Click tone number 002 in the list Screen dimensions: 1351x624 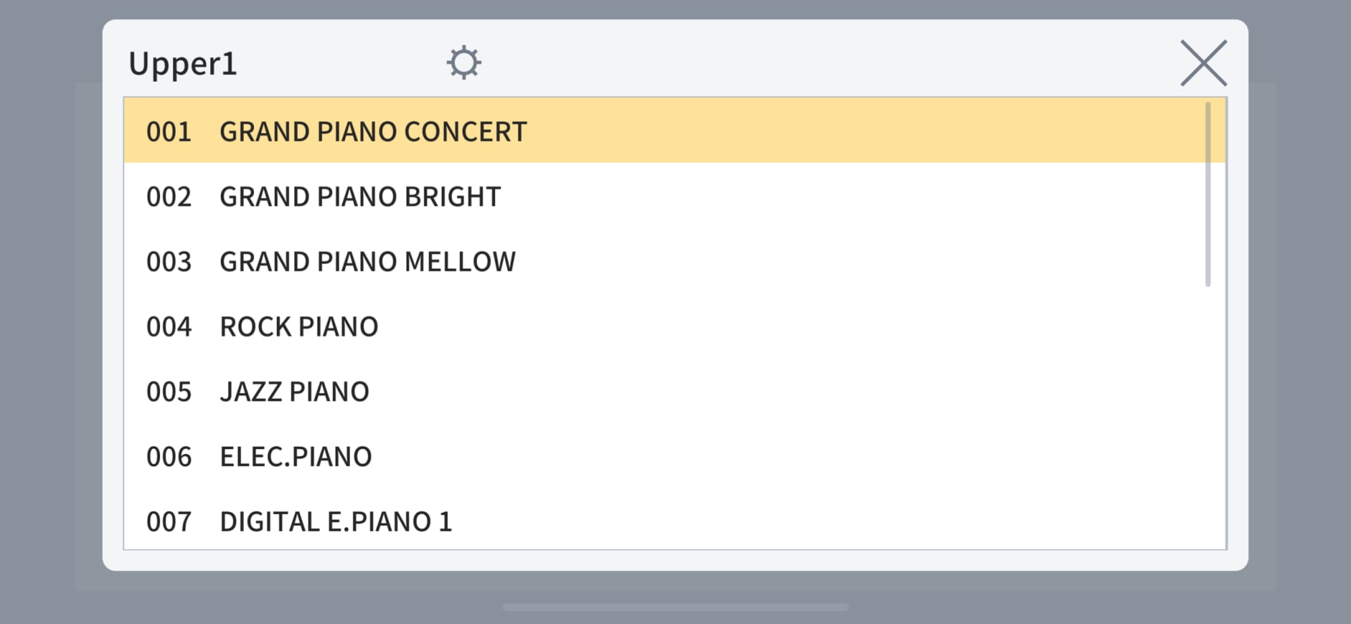169,197
